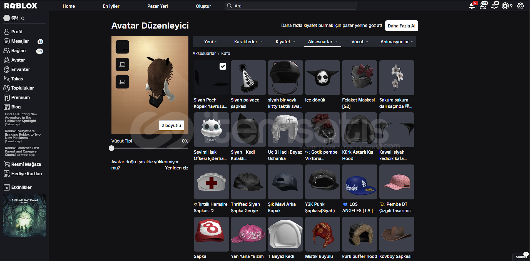The image size is (530, 261).
Task: Toggle avatar view with 2 boyutlu
Action: click(171, 125)
